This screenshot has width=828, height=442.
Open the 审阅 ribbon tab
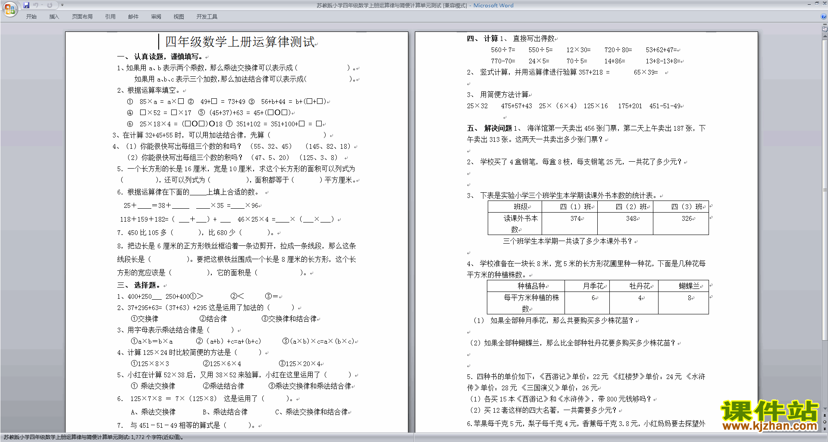[x=156, y=17]
